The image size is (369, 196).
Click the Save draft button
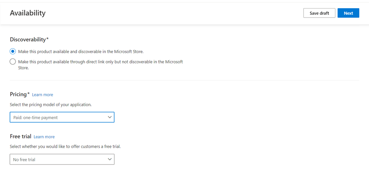(x=319, y=13)
